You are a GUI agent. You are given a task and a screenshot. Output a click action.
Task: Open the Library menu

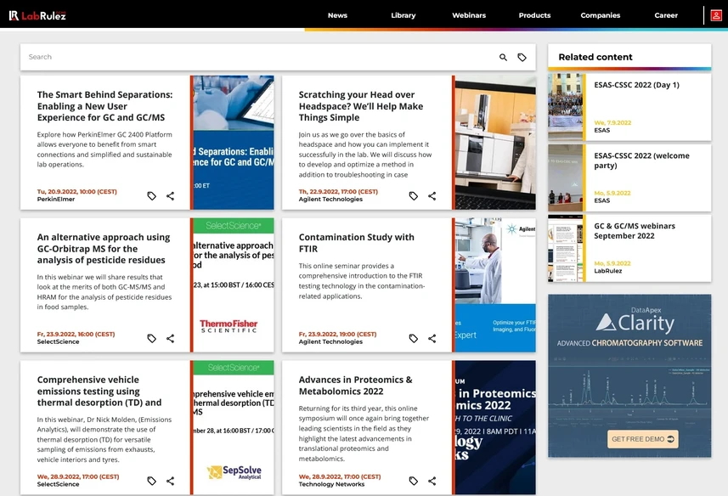tap(403, 15)
